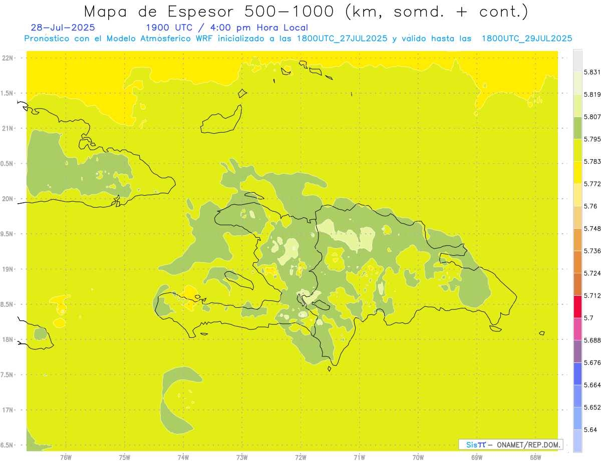
Task: Click the "68W" longitude label
Action: pyautogui.click(x=535, y=458)
